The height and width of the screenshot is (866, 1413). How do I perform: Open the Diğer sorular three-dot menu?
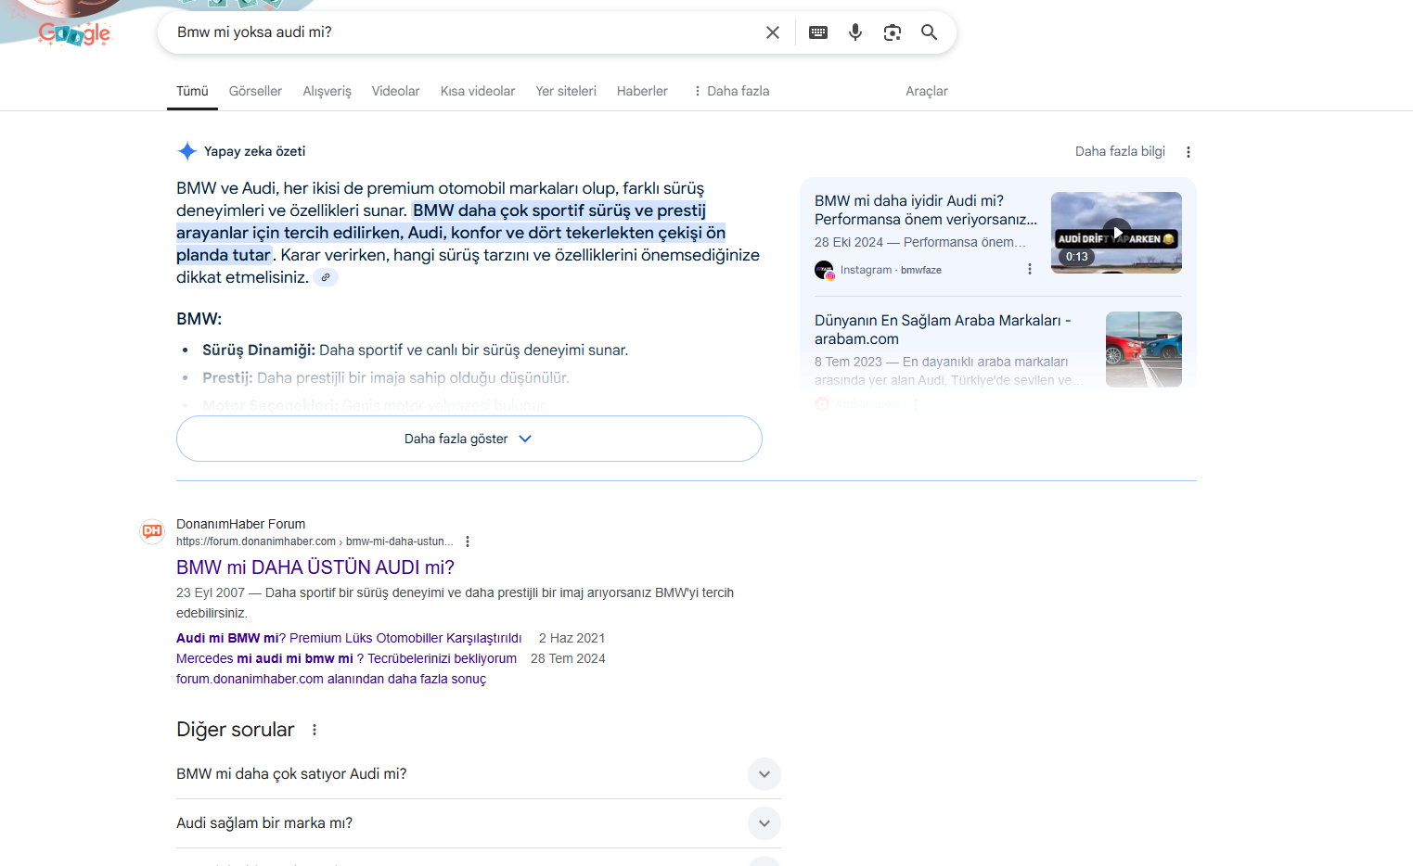tap(315, 730)
